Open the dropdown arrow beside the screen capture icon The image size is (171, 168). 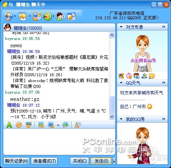click(x=58, y=125)
